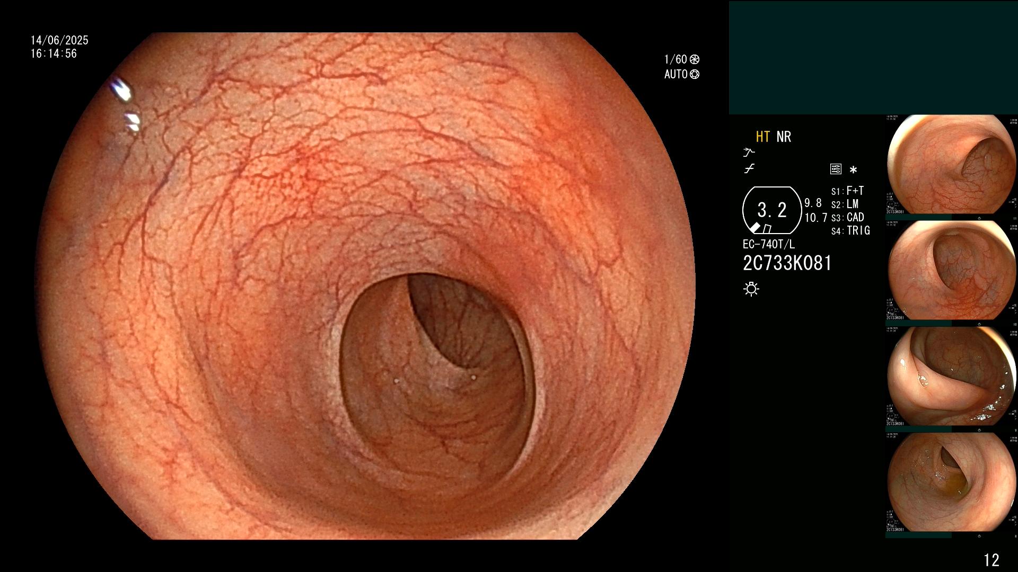The height and width of the screenshot is (572, 1018).
Task: Click the AUTO exposure label
Action: [x=676, y=74]
